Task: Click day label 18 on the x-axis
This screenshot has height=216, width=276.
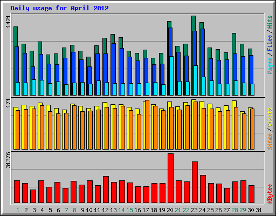Action: coord(154,210)
